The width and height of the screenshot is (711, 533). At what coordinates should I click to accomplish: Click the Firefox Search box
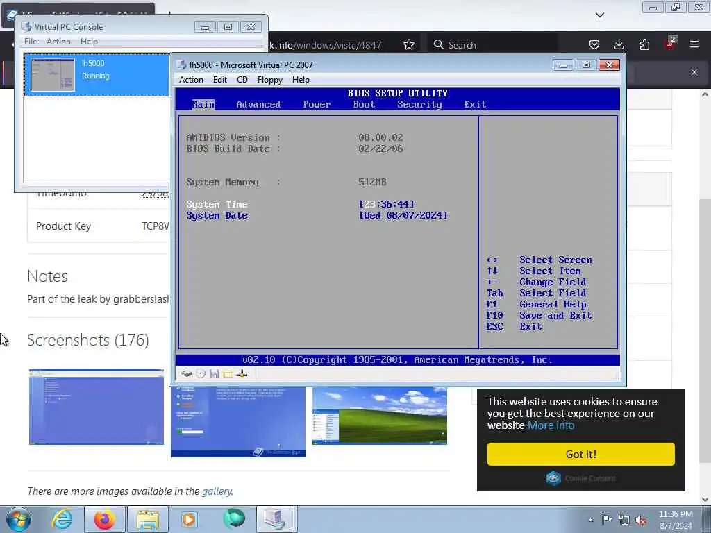click(x=492, y=45)
